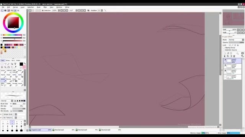The width and height of the screenshot is (245, 137).
Task: Toggle lock transparency for layer
Action: click(x=230, y=45)
